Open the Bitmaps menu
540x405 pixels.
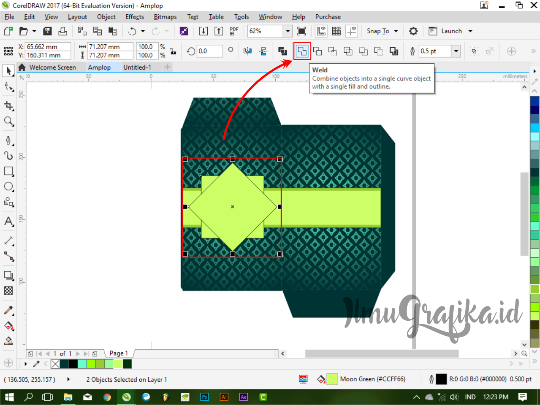[165, 17]
